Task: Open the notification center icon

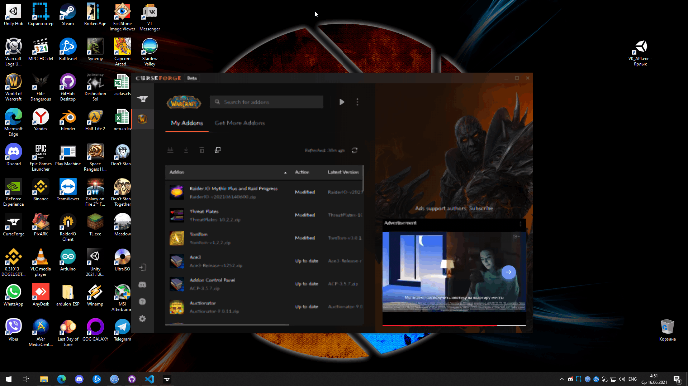Action: [677, 379]
